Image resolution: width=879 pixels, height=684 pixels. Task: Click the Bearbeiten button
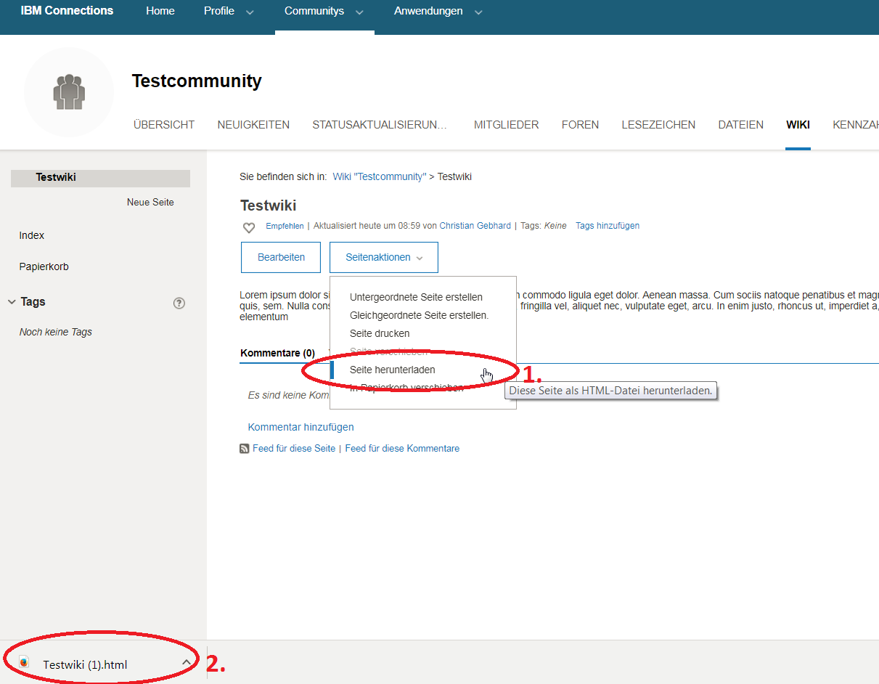click(x=281, y=257)
